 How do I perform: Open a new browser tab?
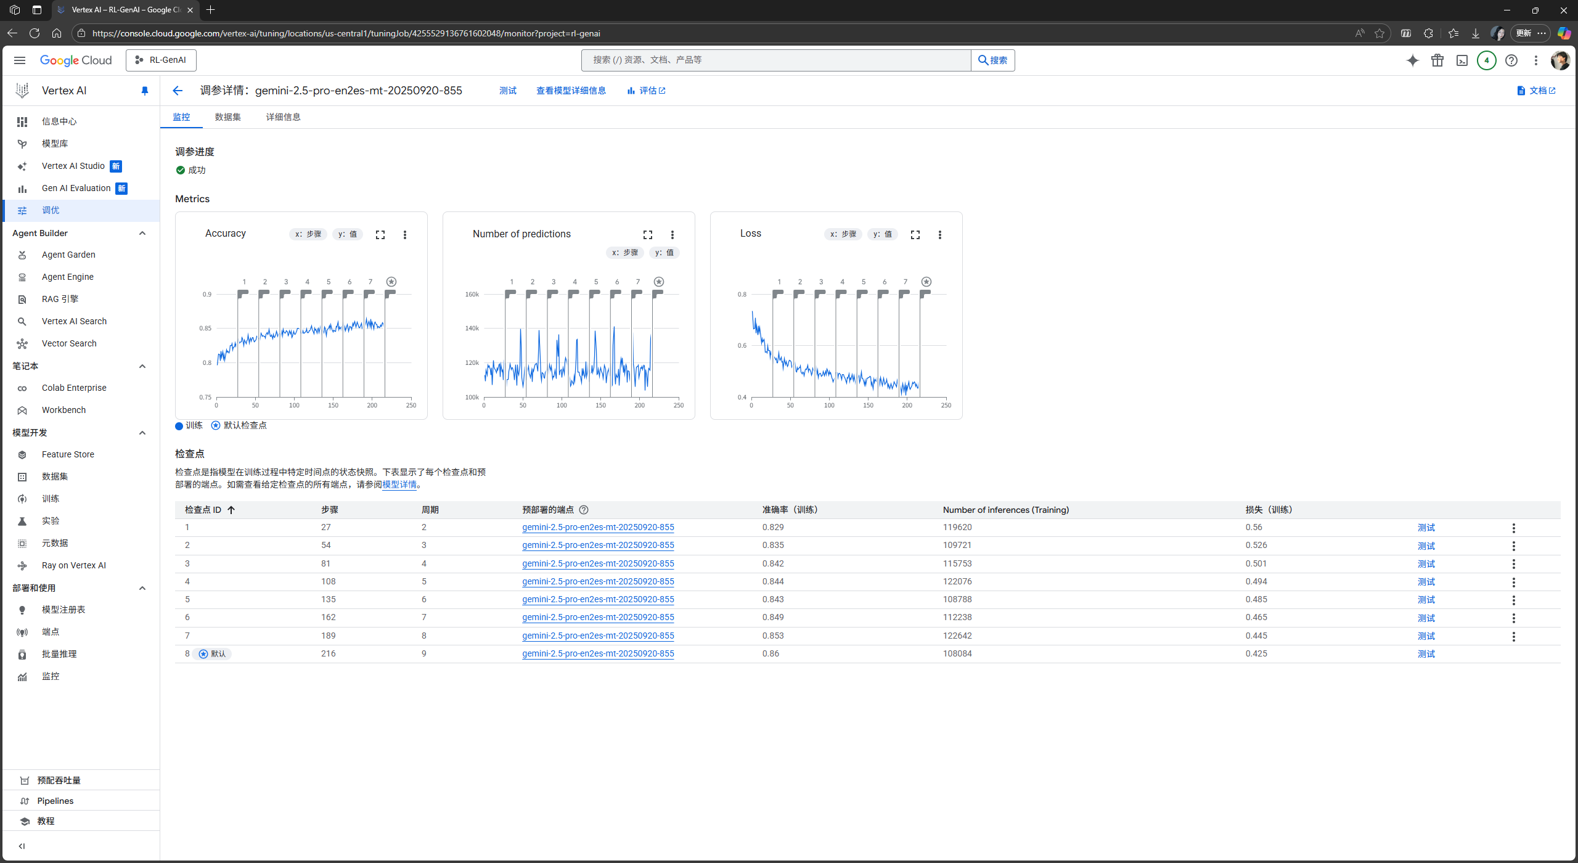[x=211, y=10]
